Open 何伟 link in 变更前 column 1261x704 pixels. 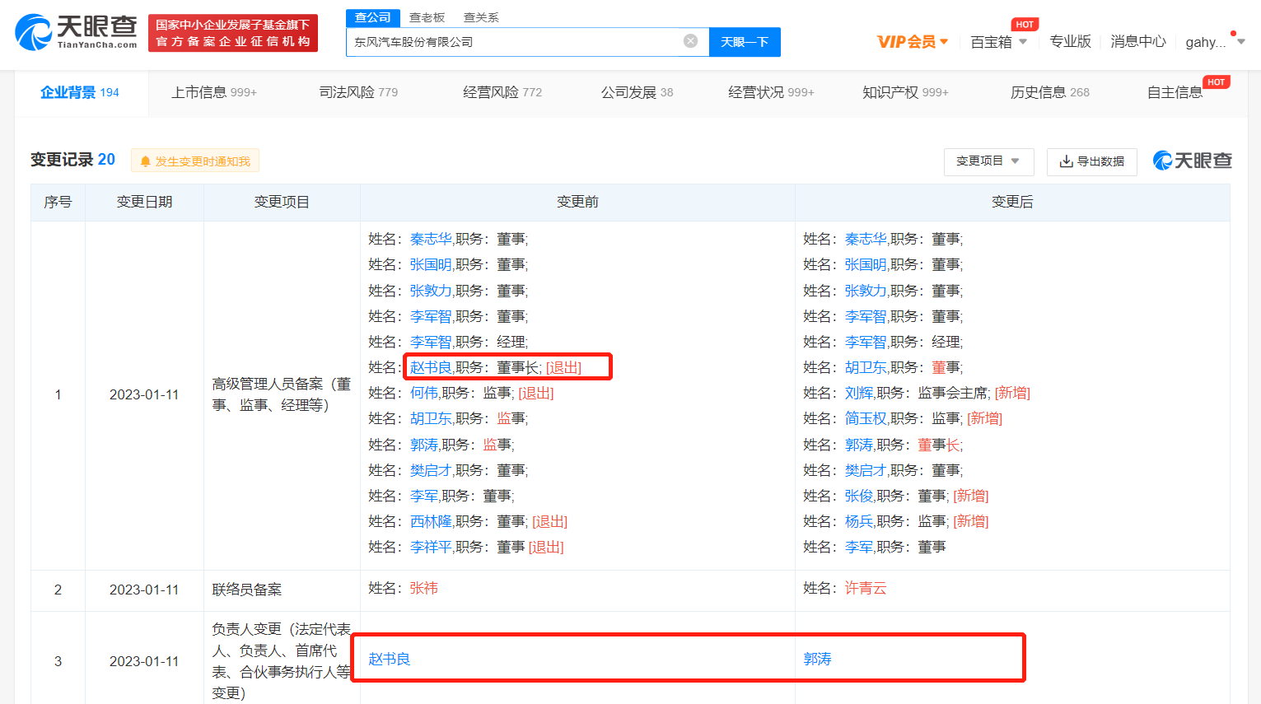pos(424,393)
